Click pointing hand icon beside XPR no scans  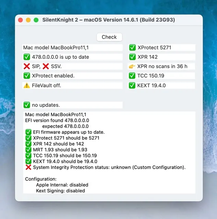click(x=132, y=66)
